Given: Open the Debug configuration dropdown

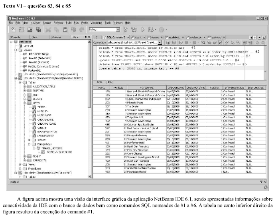Looking at the screenshot, I should click(x=118, y=30).
